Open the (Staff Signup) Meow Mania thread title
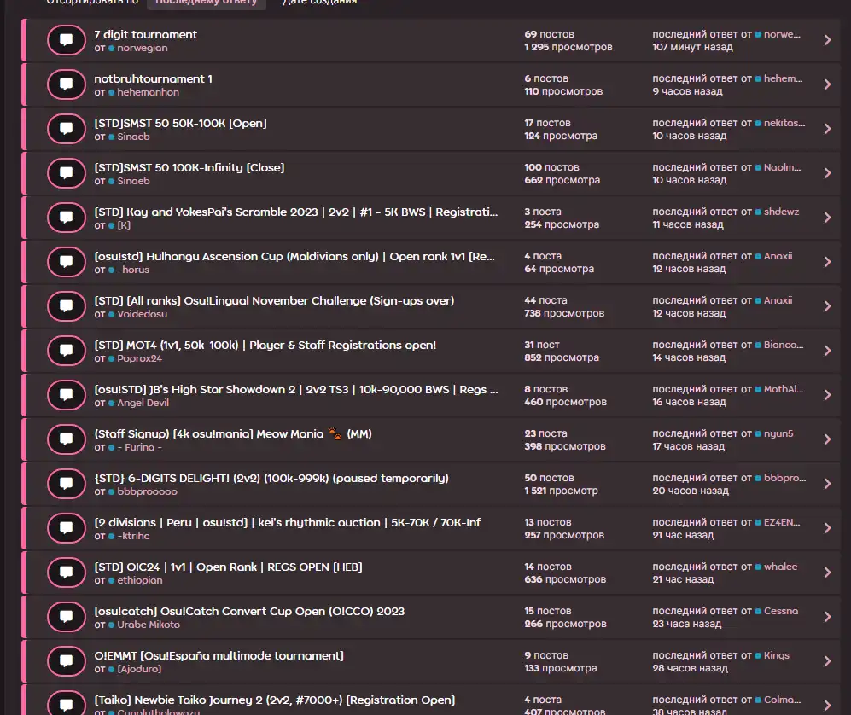The width and height of the screenshot is (851, 715). (x=233, y=434)
